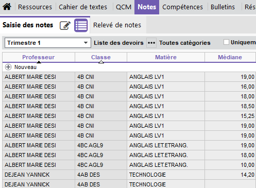This screenshot has width=256, height=188.
Task: Sort by the Professeur column header
Action: click(x=39, y=57)
